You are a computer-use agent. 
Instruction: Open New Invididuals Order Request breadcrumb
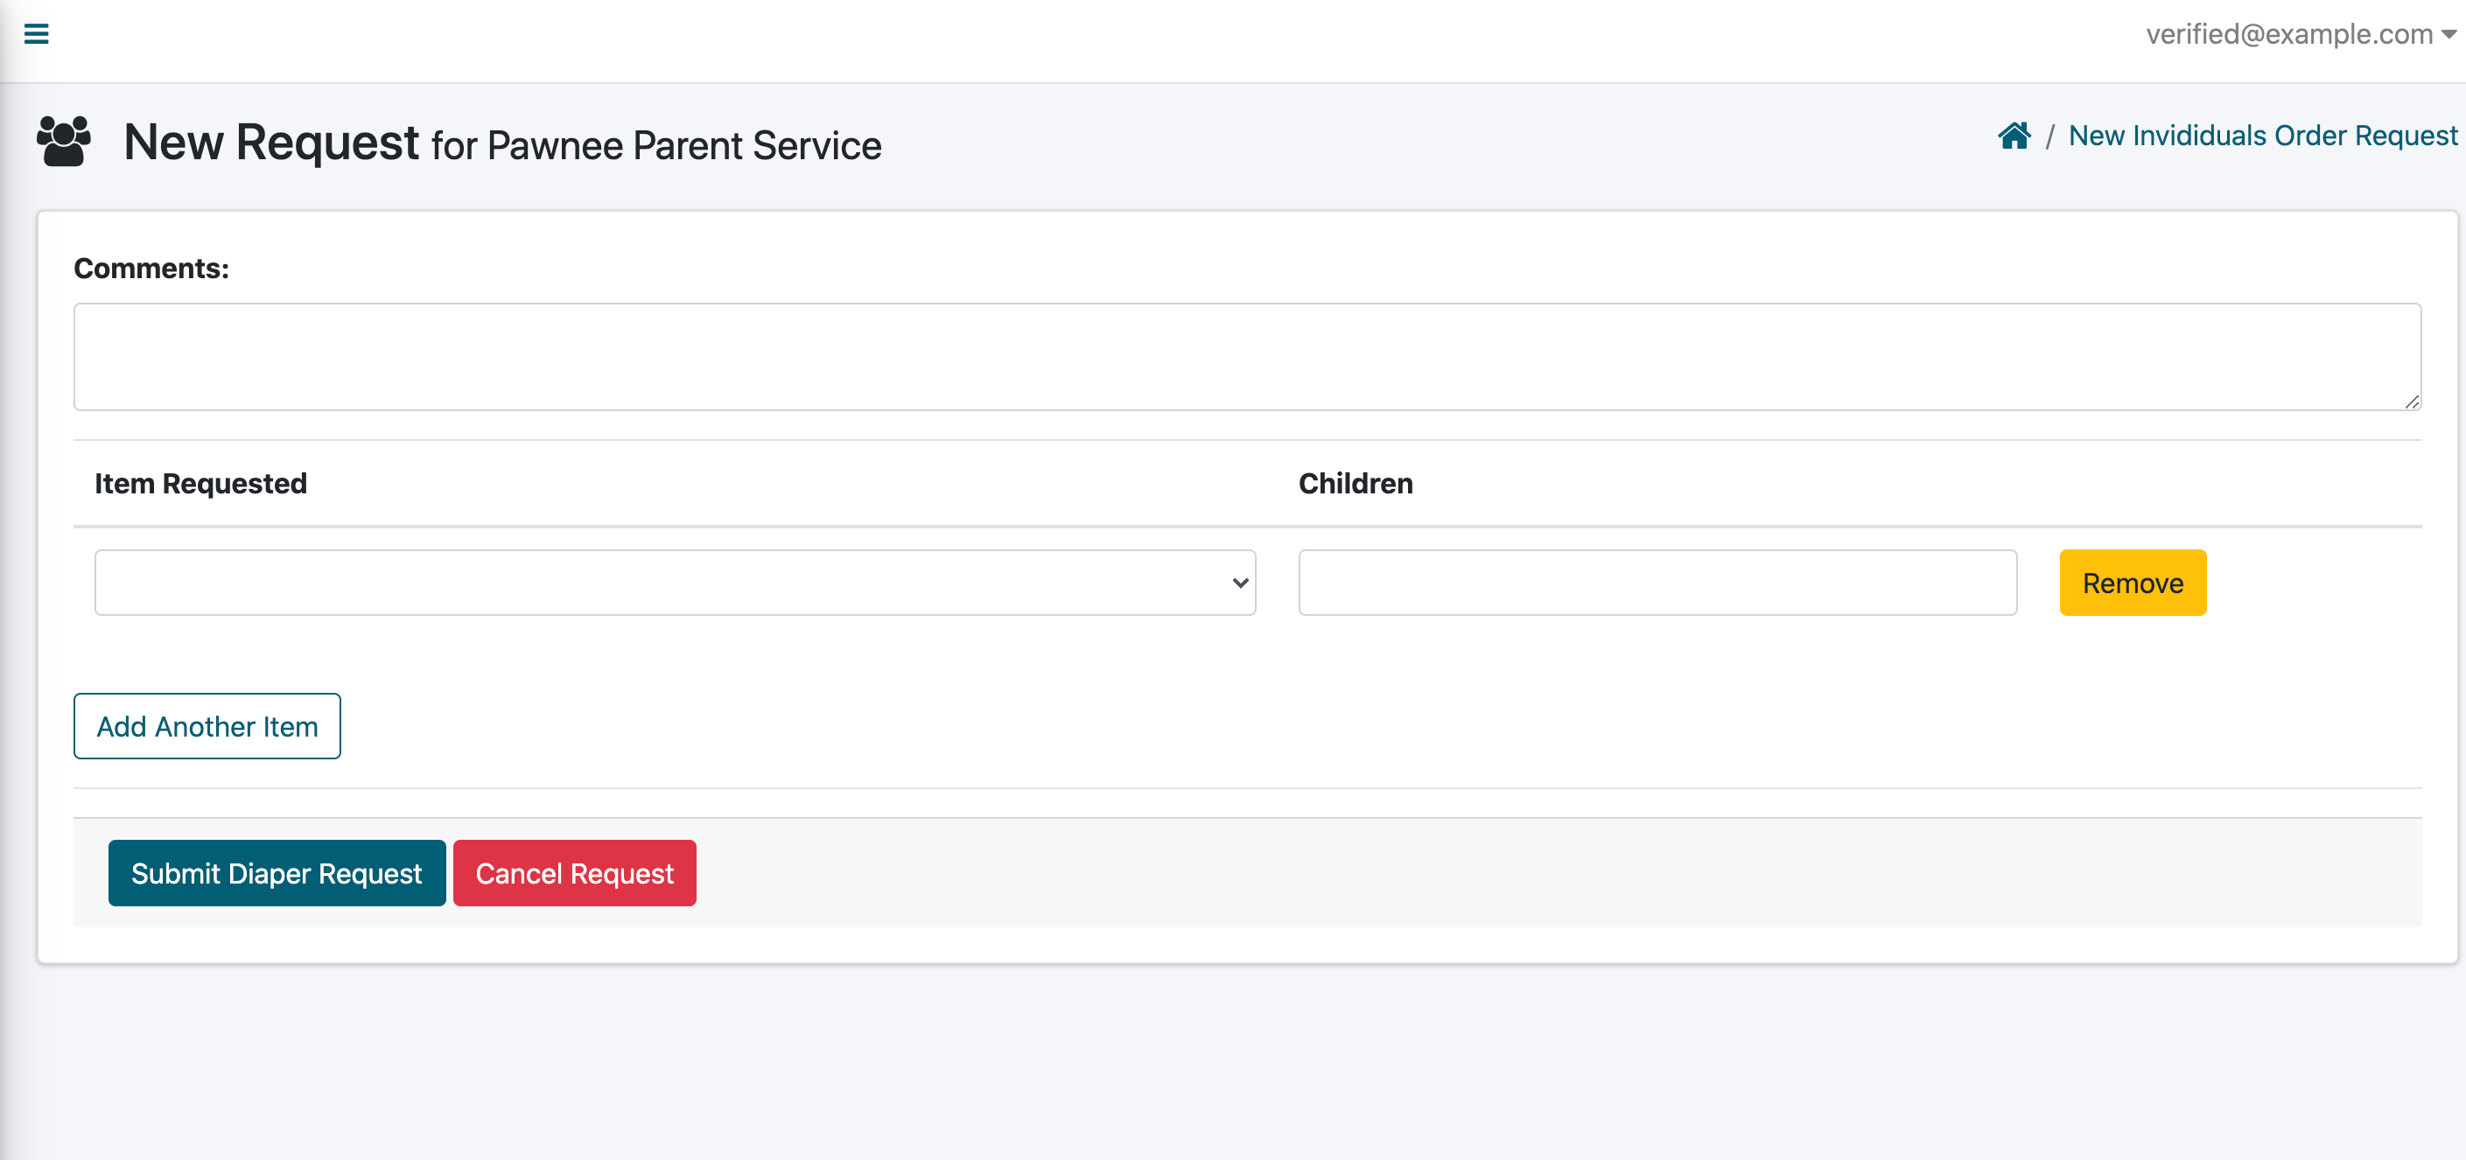[x=2262, y=136]
